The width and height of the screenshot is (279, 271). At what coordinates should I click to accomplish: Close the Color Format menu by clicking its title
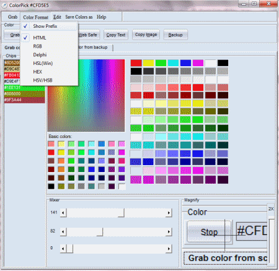click(35, 17)
